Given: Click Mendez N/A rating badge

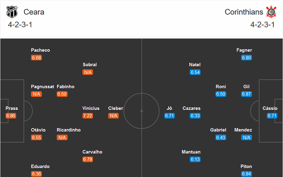Looking at the screenshot, I should (x=246, y=137).
